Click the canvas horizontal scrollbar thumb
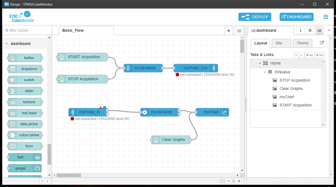The width and height of the screenshot is (336, 187). [x=69, y=175]
